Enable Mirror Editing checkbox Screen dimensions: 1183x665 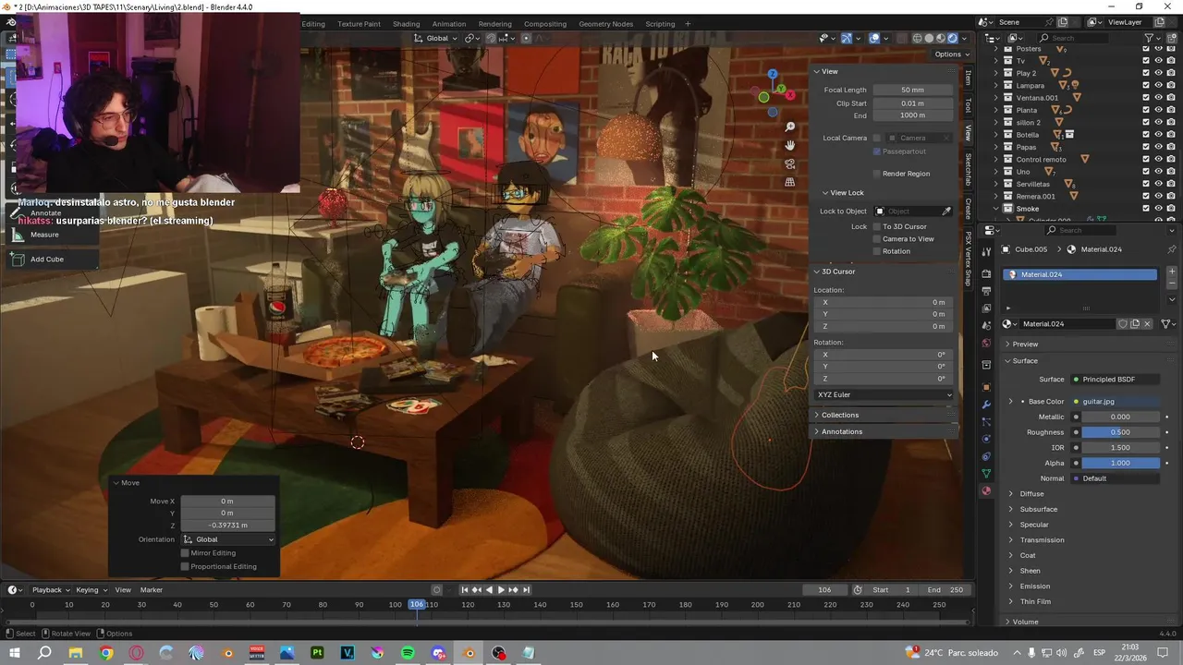coord(185,552)
